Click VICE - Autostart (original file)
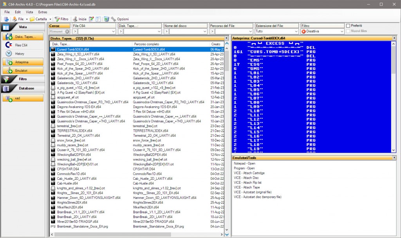Image resolution: width=401 pixels, height=238 pixels. point(253,192)
